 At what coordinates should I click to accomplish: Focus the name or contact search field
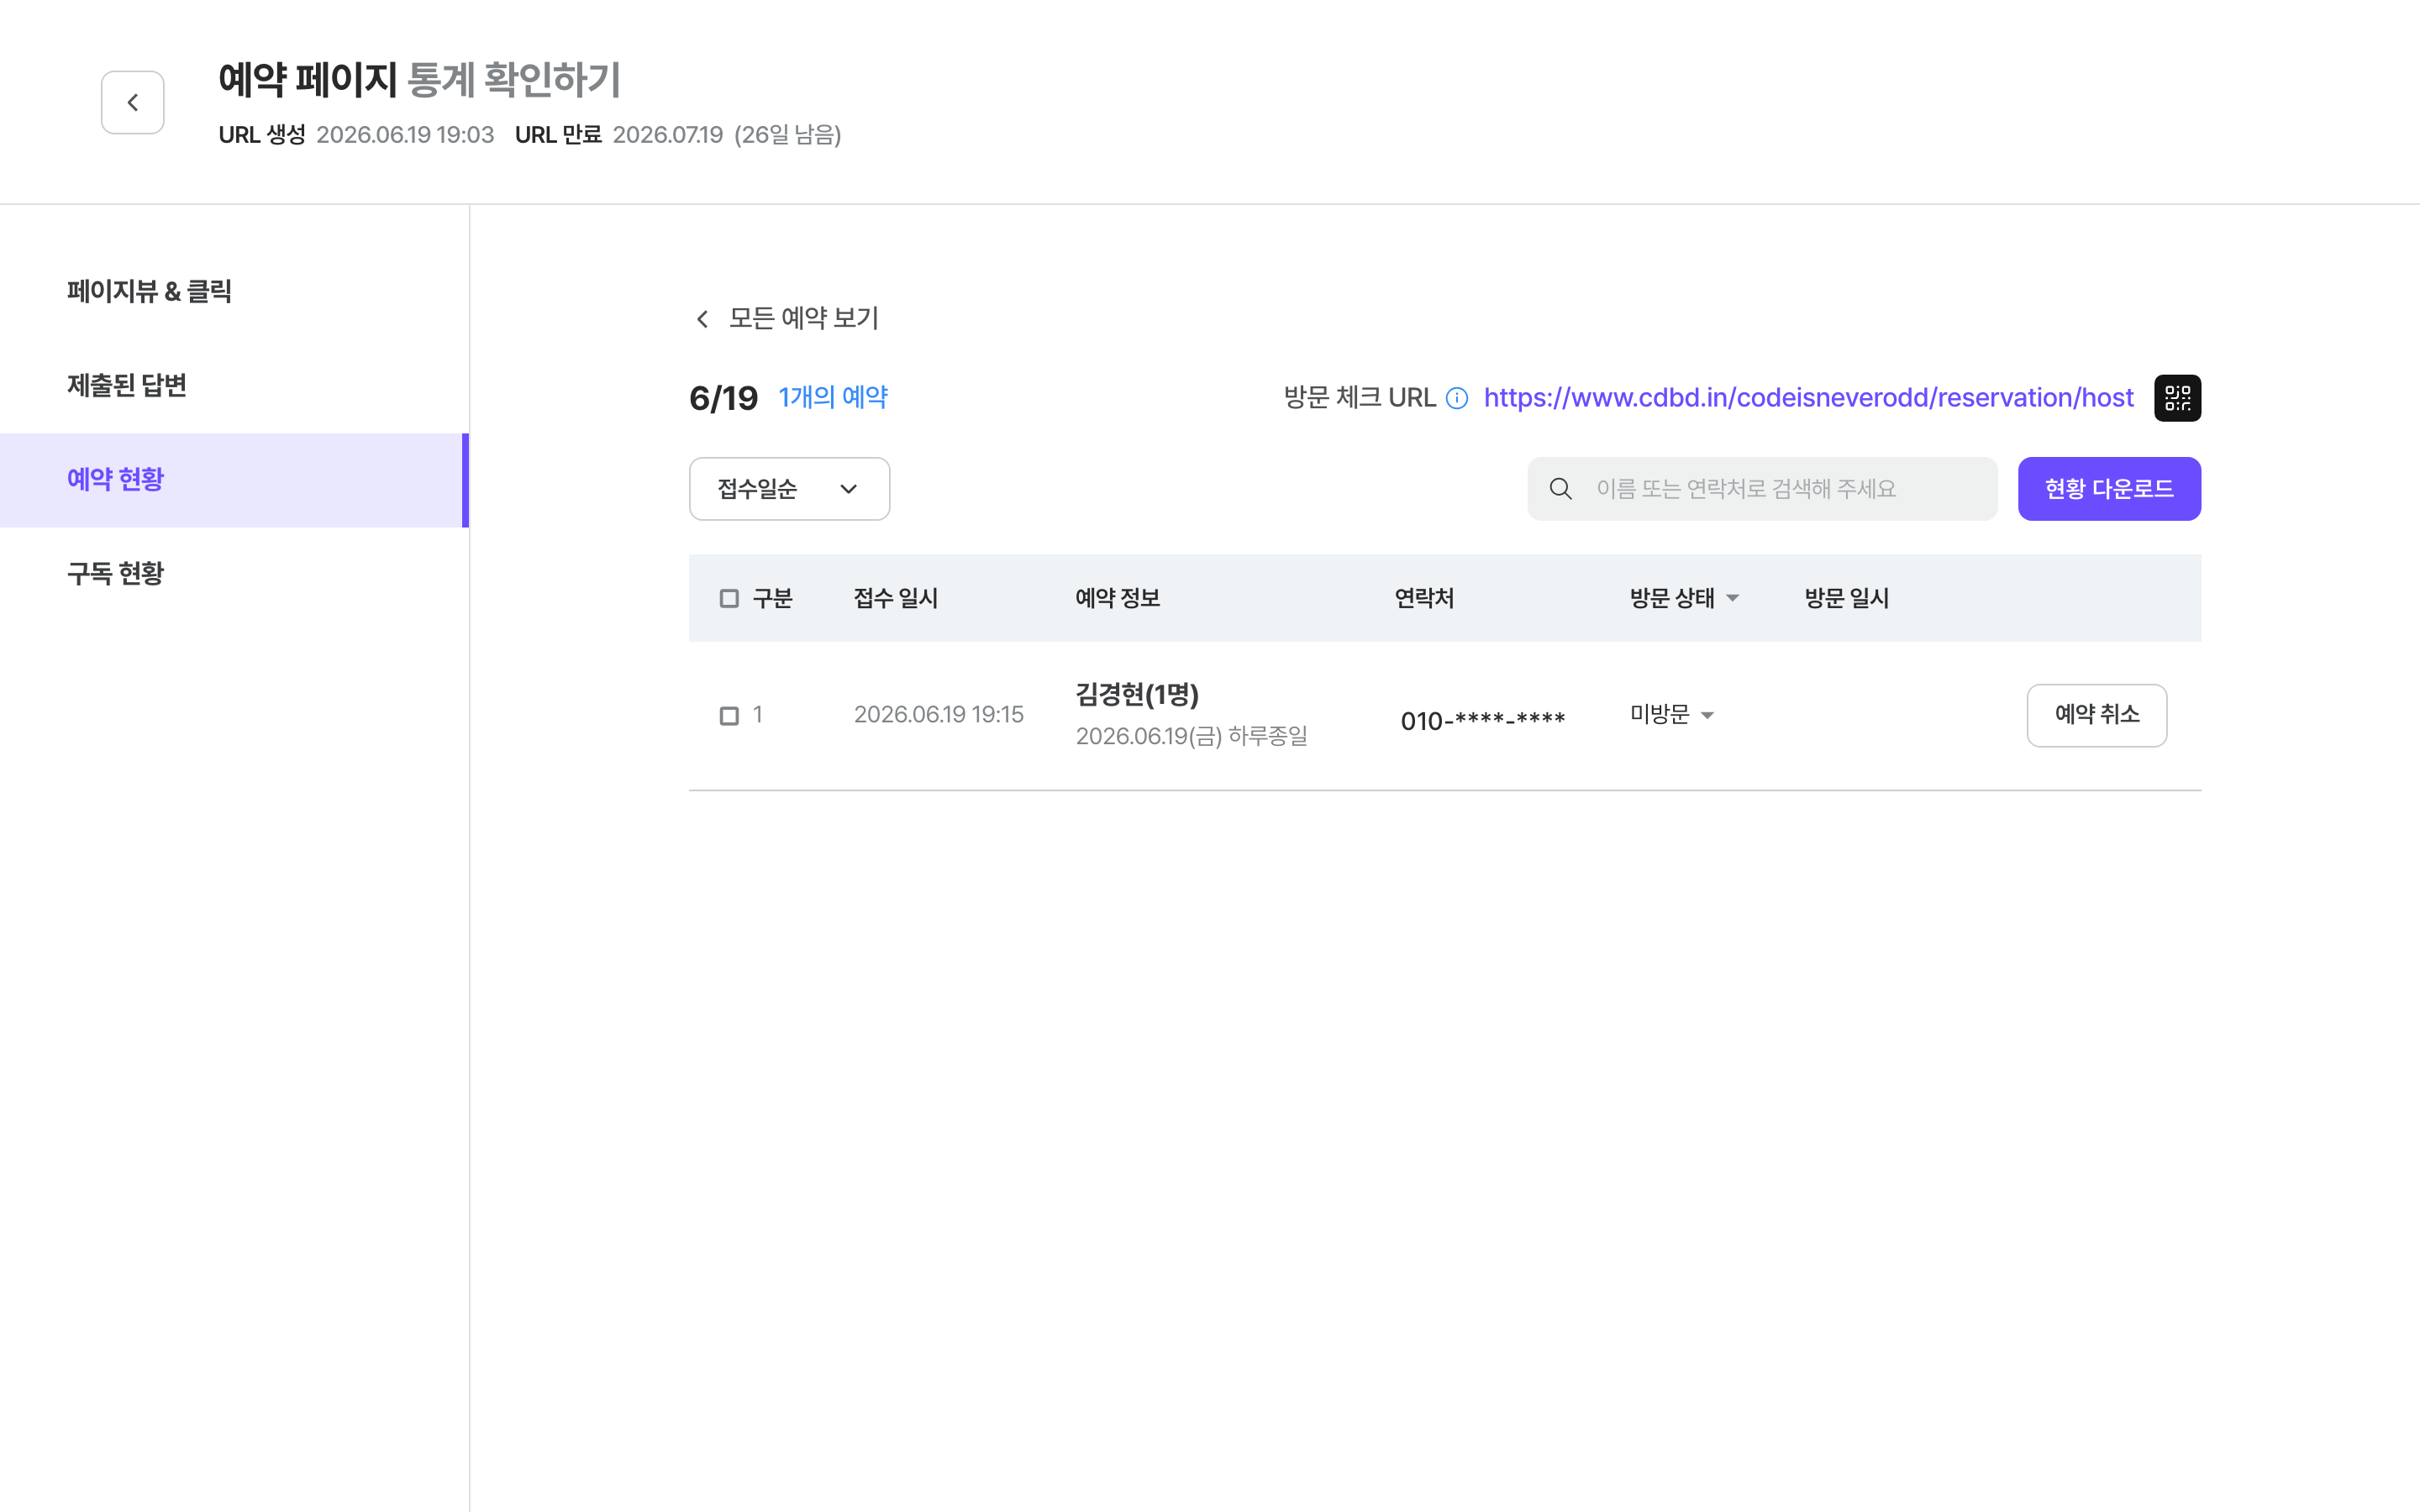coord(1762,489)
